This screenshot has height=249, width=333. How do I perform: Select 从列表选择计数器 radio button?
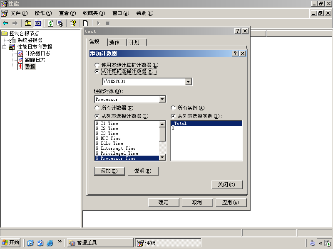pyautogui.click(x=97, y=116)
